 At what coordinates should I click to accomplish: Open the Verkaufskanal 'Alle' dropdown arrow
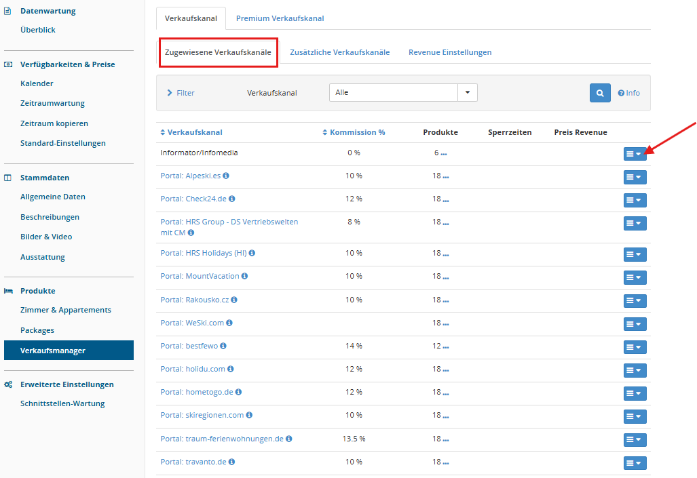(x=468, y=93)
